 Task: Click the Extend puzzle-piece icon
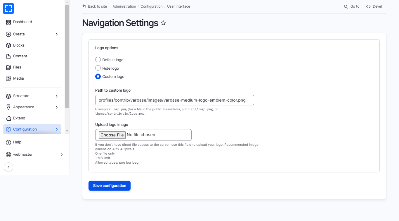(8, 118)
